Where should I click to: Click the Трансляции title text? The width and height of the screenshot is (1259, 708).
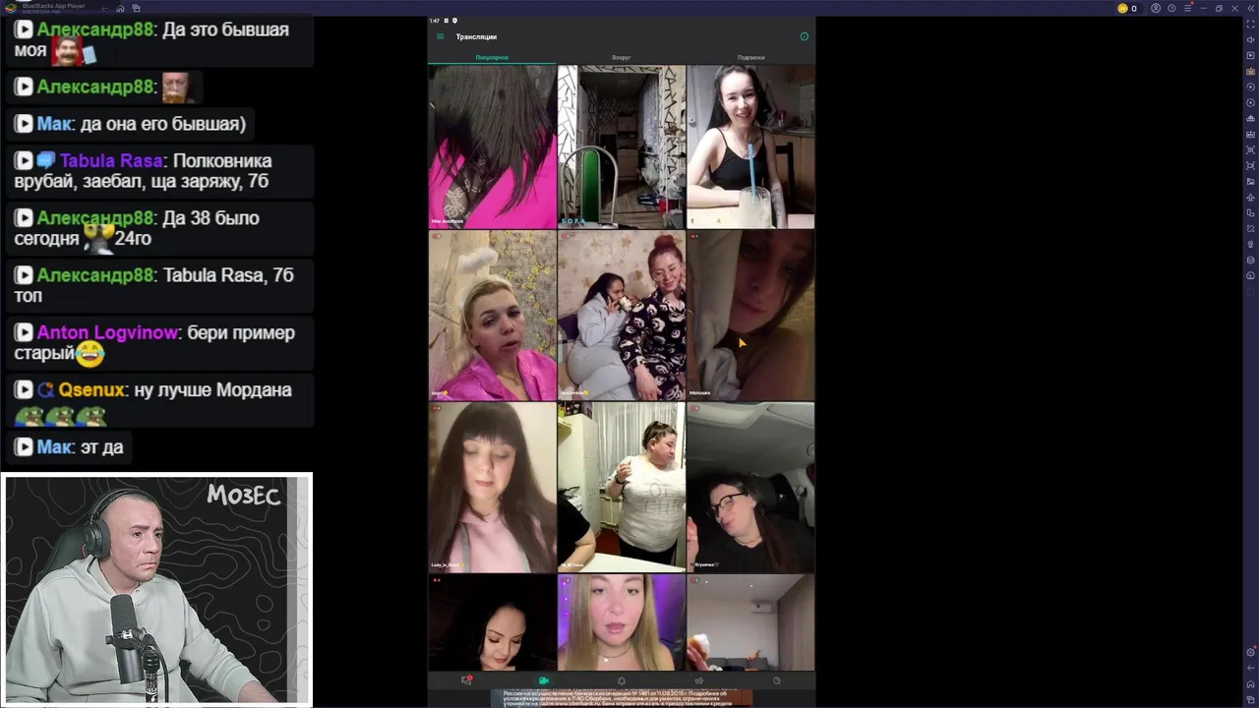pyautogui.click(x=476, y=36)
